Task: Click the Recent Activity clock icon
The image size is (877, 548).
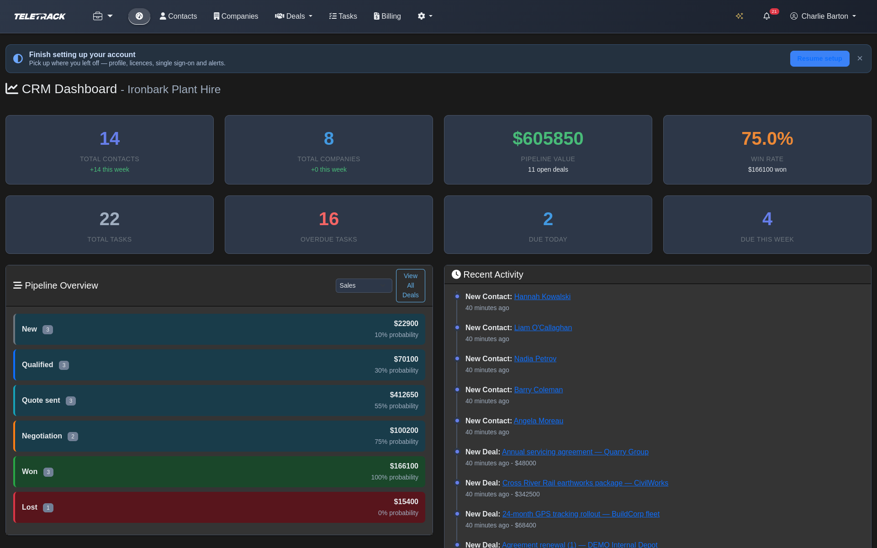Action: [x=456, y=274]
